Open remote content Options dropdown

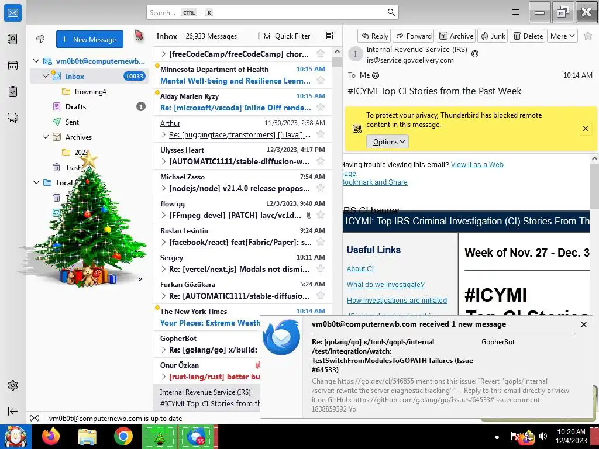(388, 141)
